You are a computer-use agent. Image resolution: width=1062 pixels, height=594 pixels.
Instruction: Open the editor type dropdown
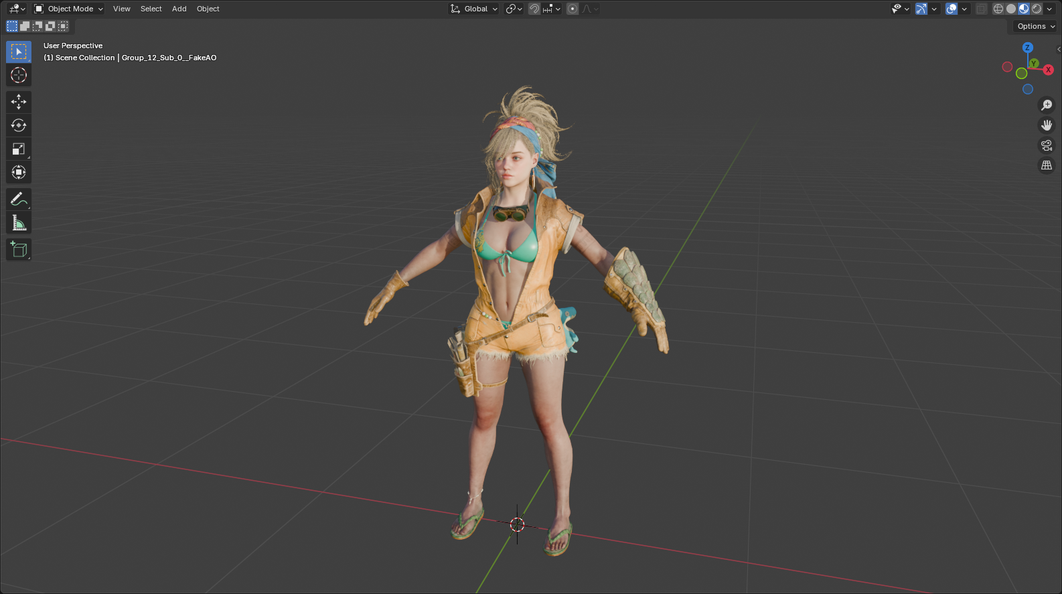tap(17, 9)
